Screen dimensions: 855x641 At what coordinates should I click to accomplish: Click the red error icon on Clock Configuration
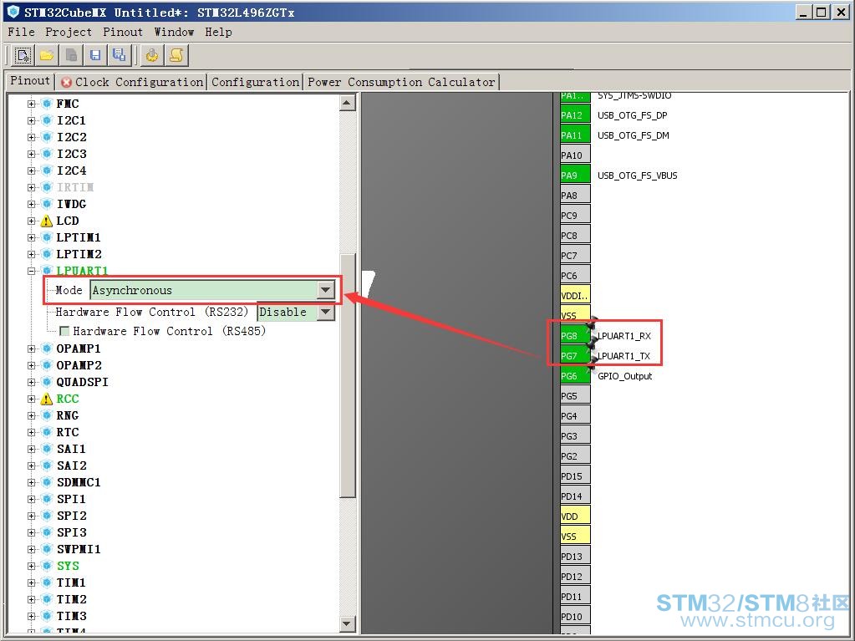coord(67,82)
